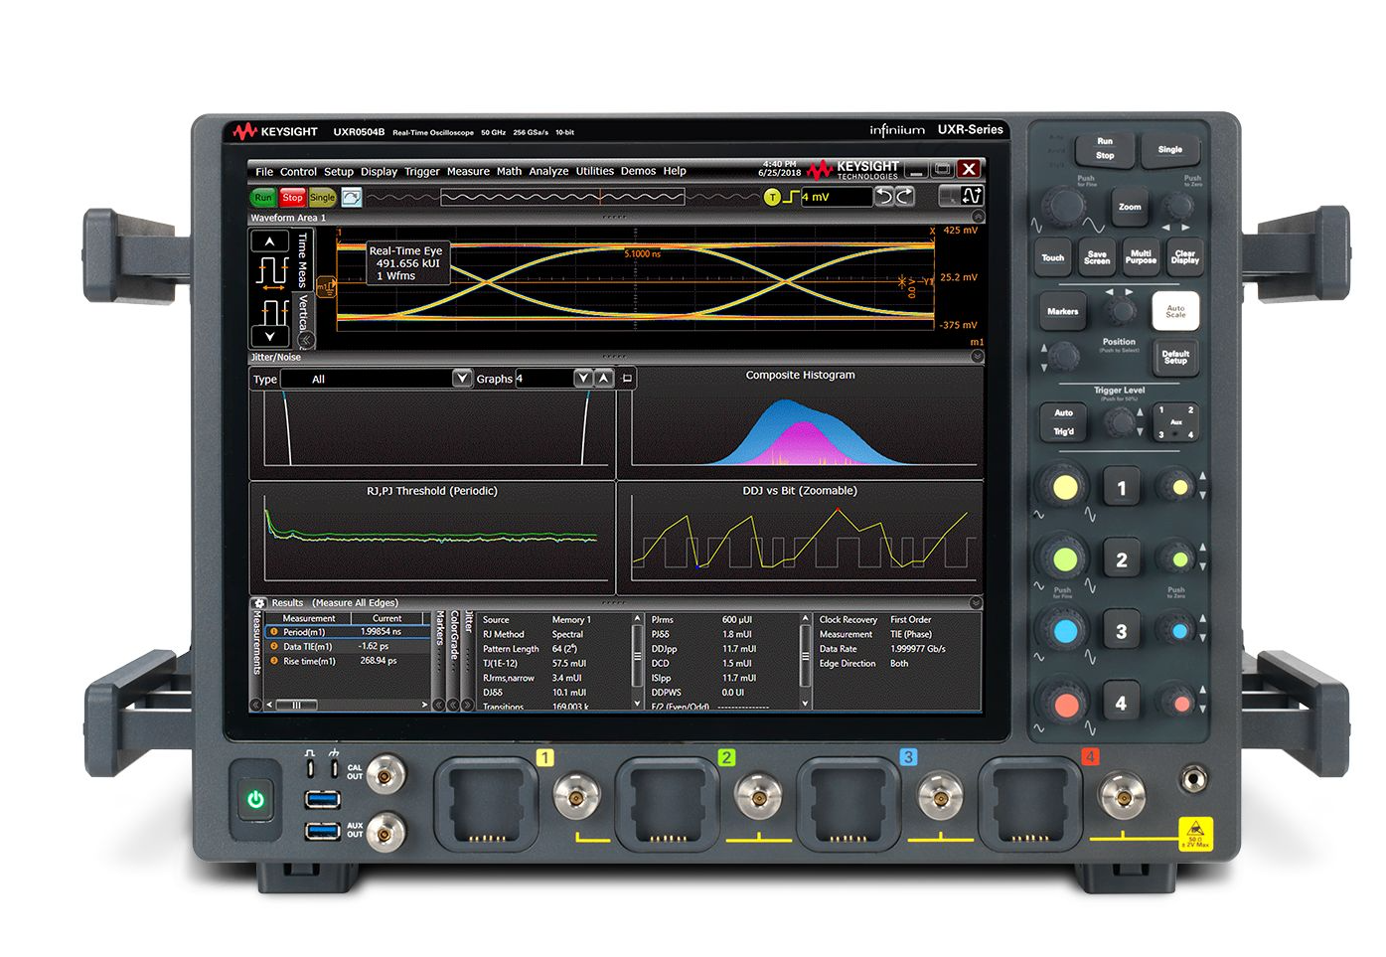Click the Single acquisition button in toolbar
The width and height of the screenshot is (1386, 957).
click(322, 198)
